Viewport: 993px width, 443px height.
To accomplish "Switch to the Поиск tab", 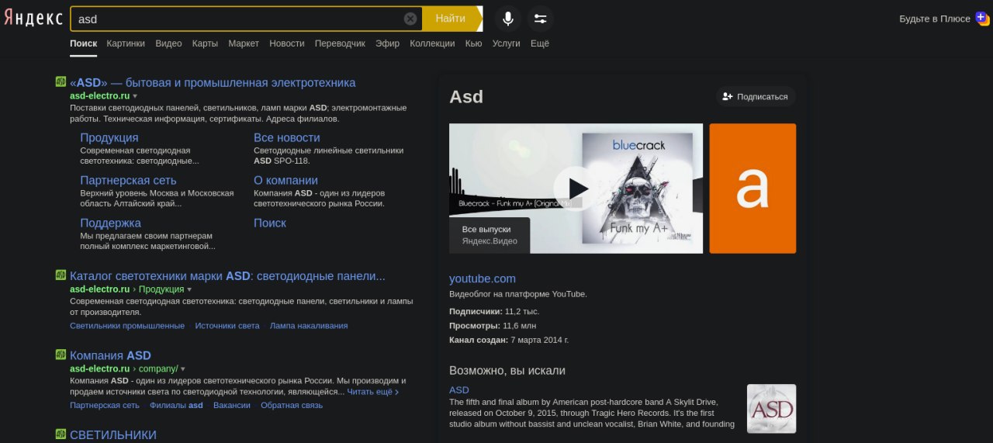I will [83, 43].
